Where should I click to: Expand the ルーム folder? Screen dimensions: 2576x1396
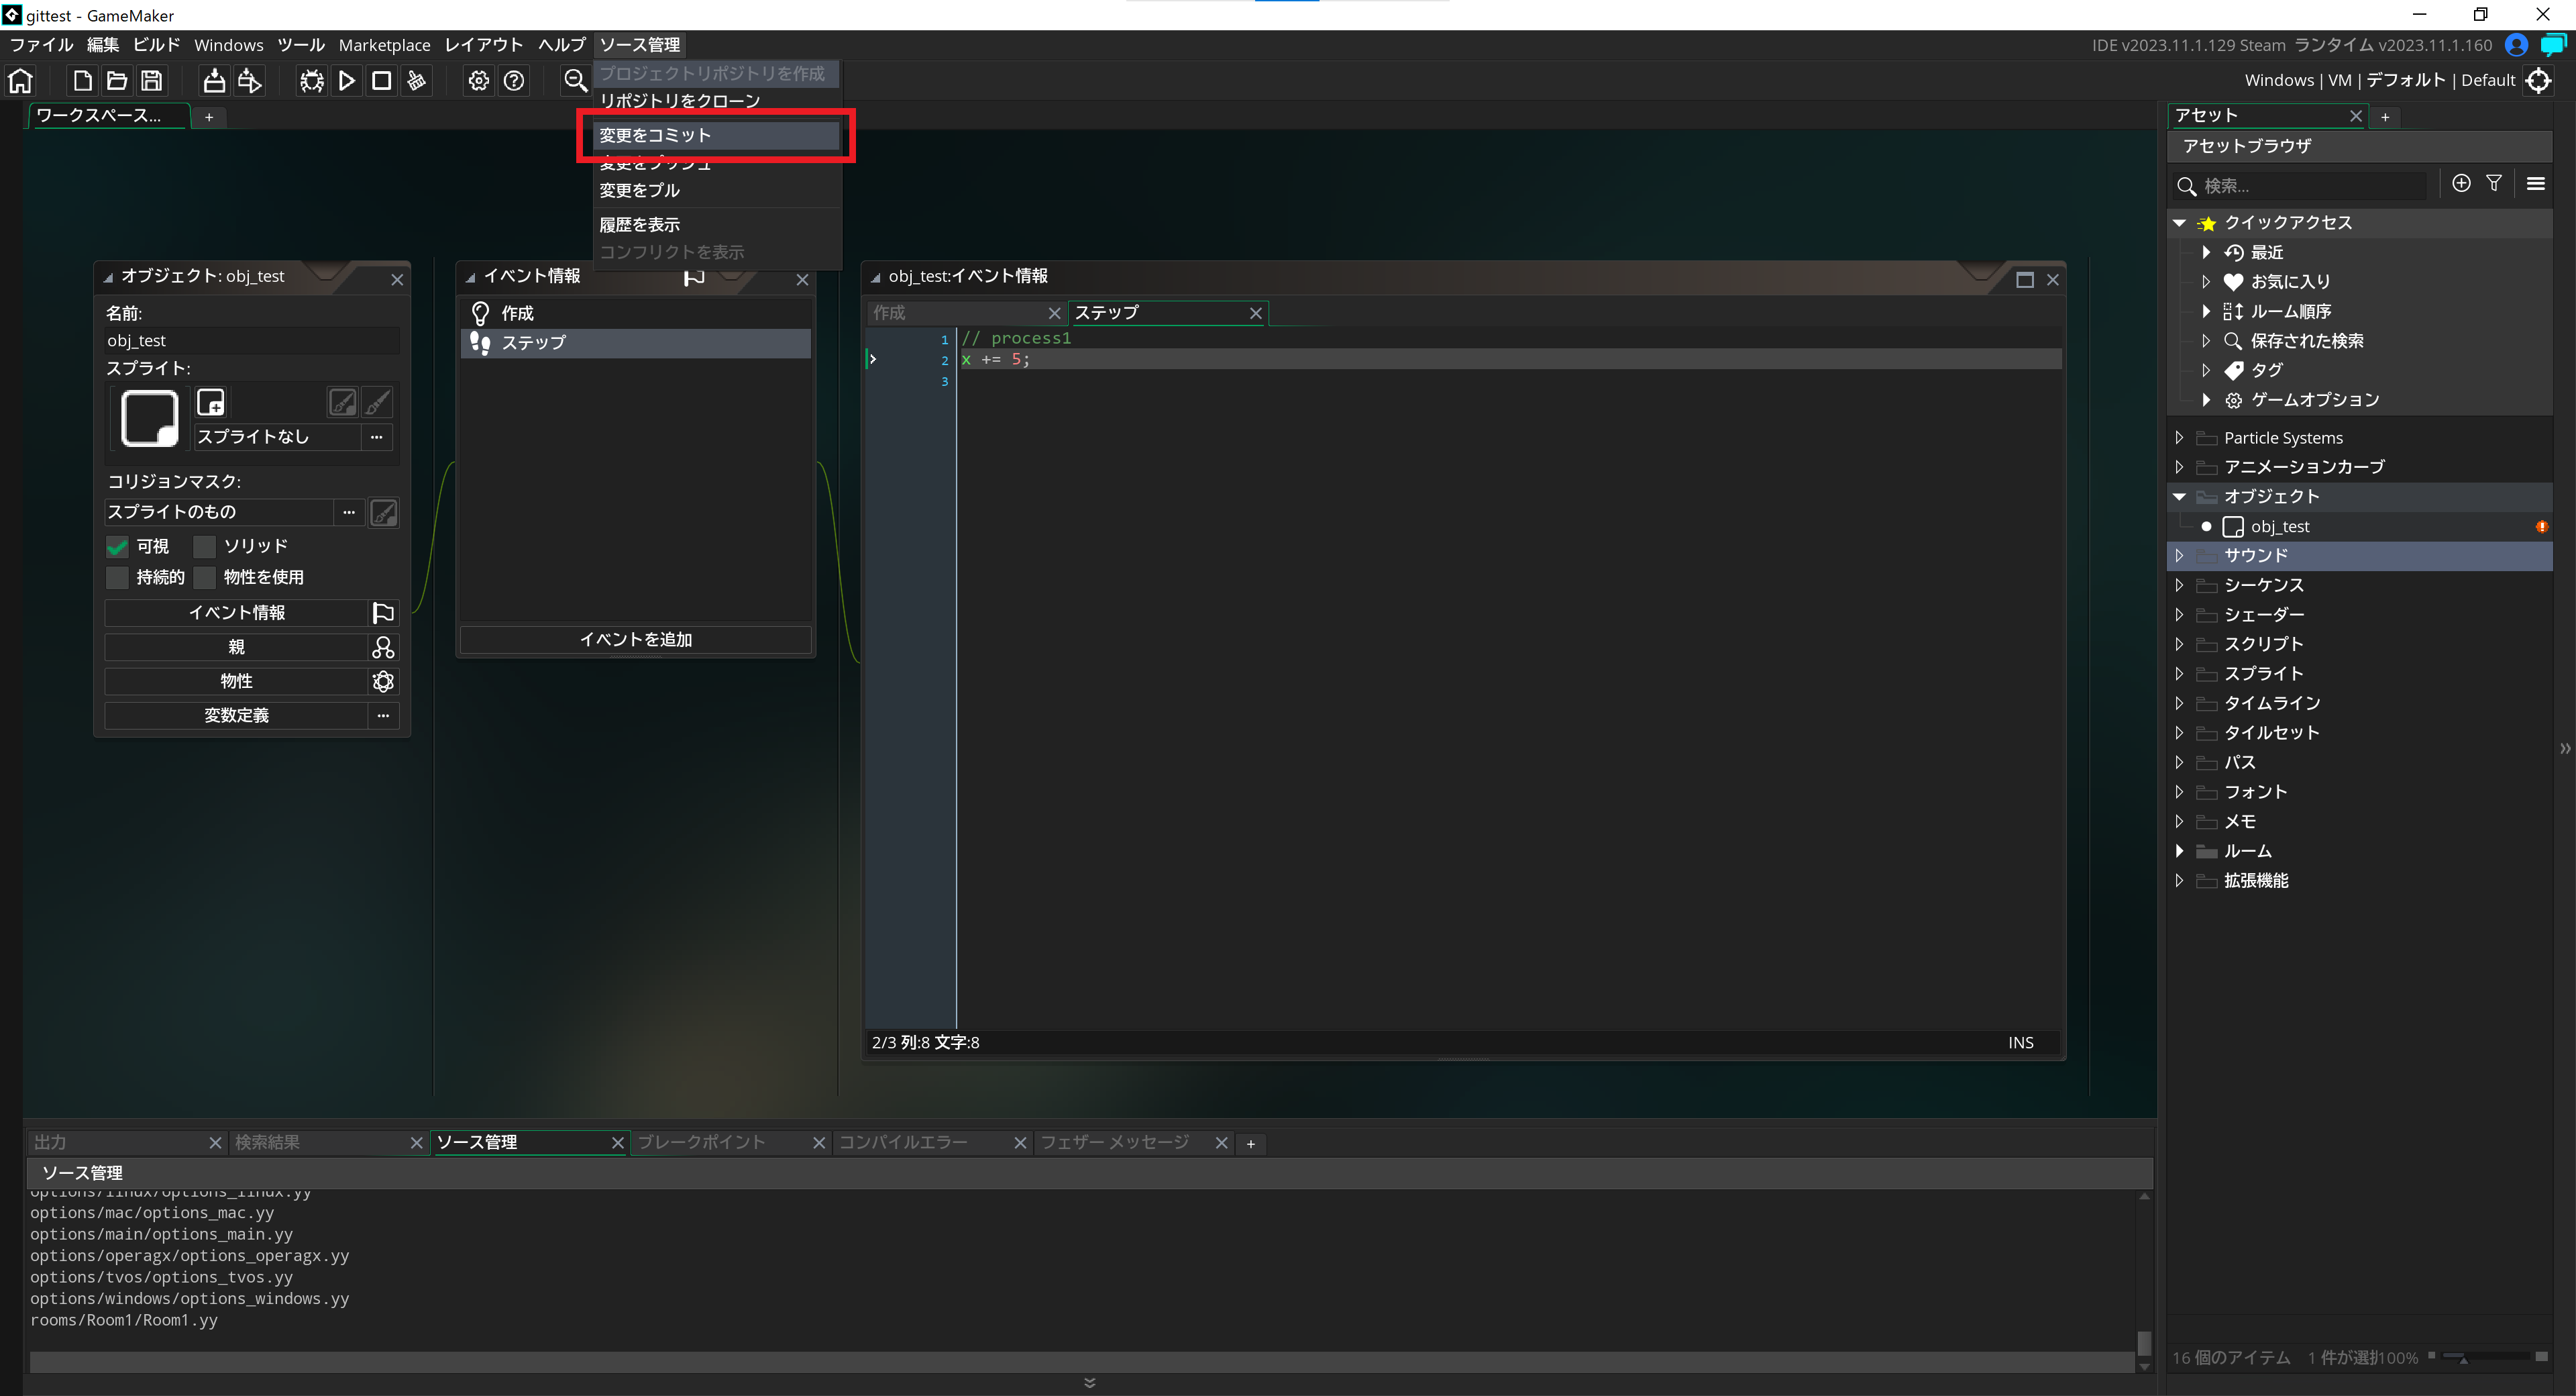(x=2180, y=850)
